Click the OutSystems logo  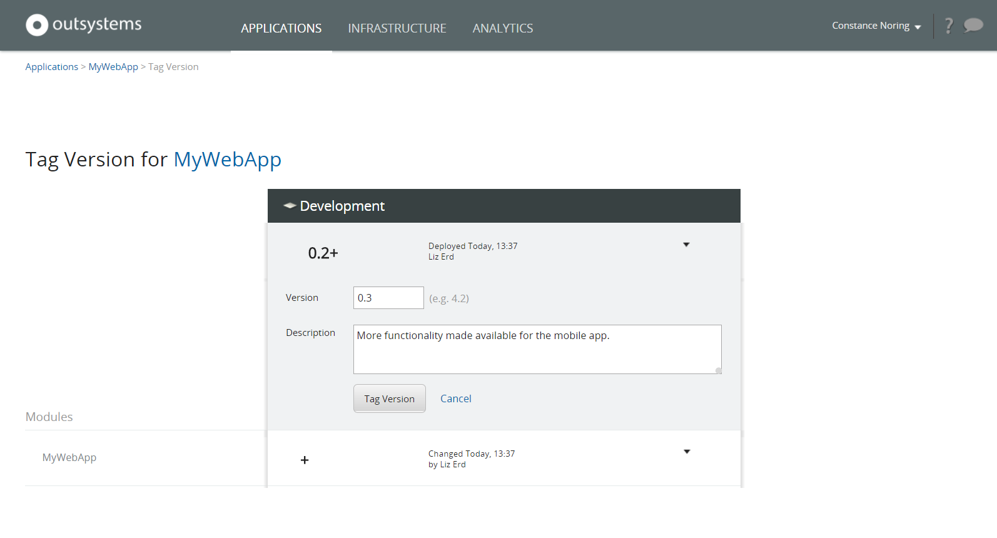coord(84,25)
